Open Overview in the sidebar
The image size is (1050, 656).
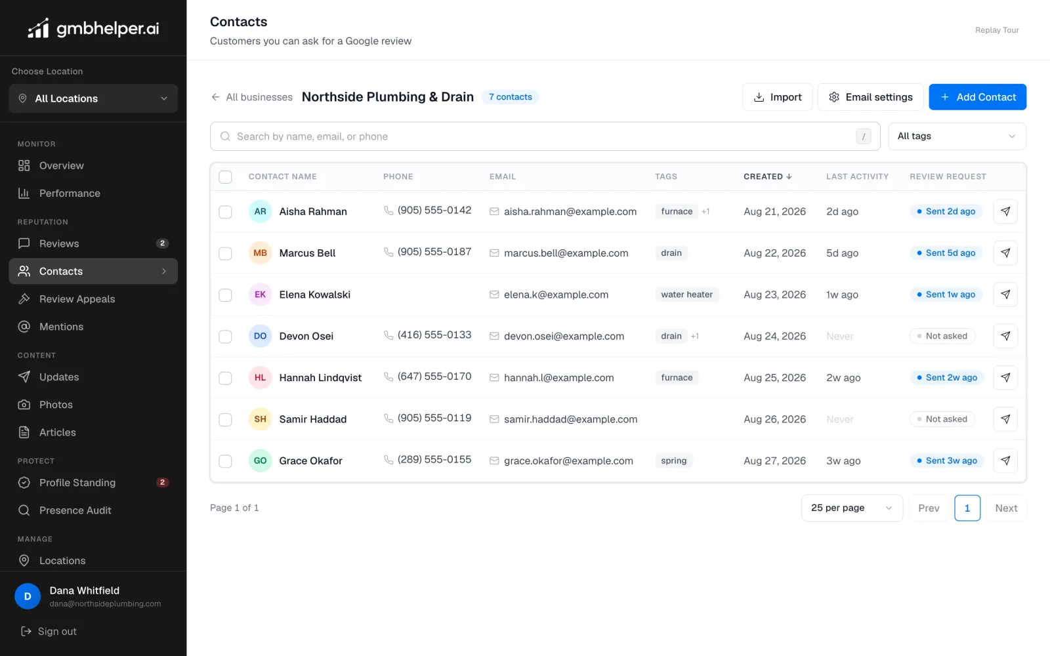pos(93,165)
